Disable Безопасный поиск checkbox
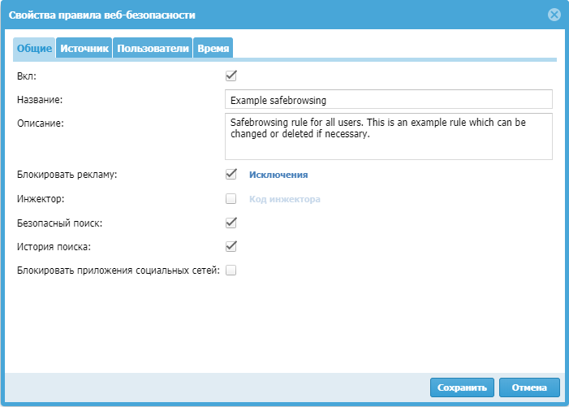 click(231, 223)
